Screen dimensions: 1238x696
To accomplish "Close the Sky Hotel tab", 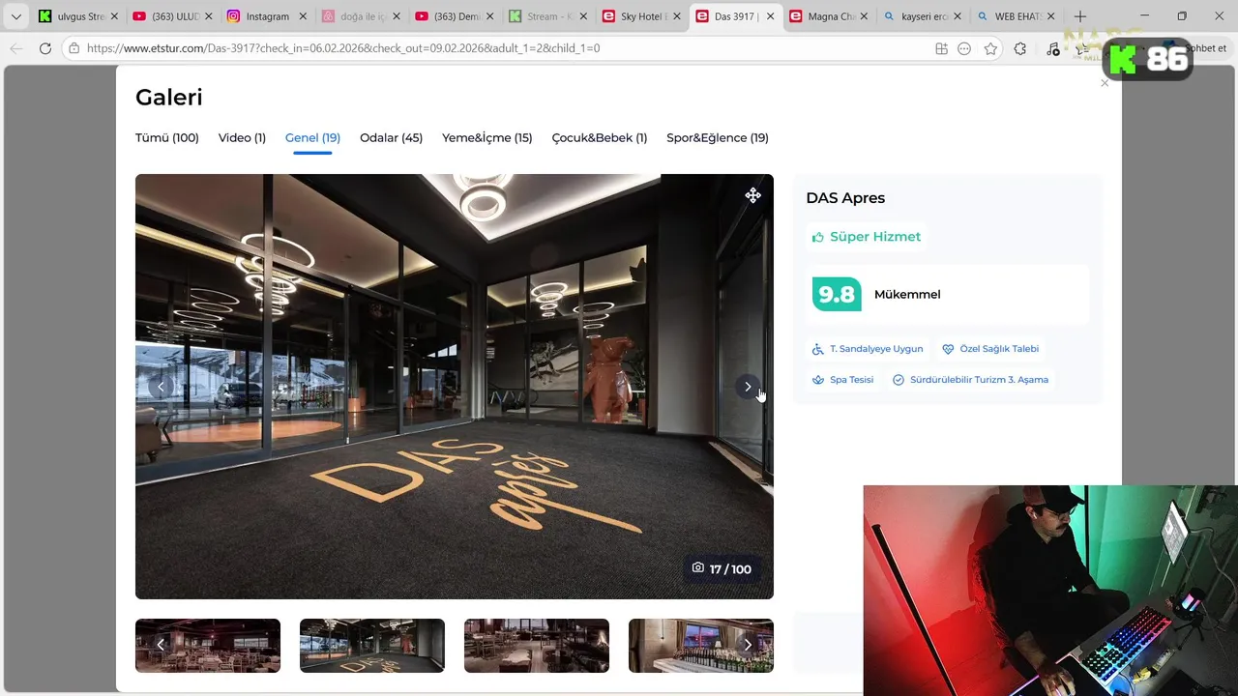I will point(677,16).
